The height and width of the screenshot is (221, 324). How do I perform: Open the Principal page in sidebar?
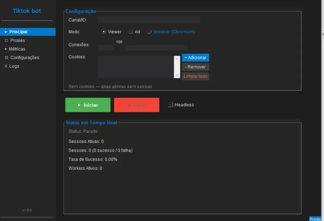28,32
